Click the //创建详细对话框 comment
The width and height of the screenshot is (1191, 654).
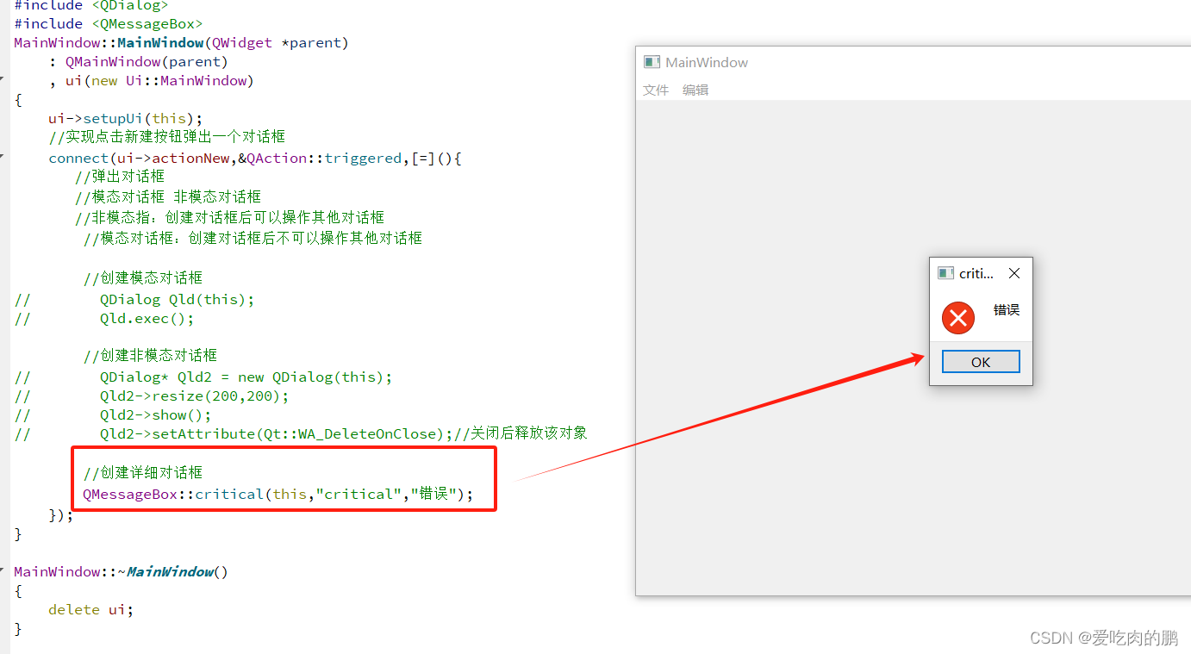click(x=143, y=472)
